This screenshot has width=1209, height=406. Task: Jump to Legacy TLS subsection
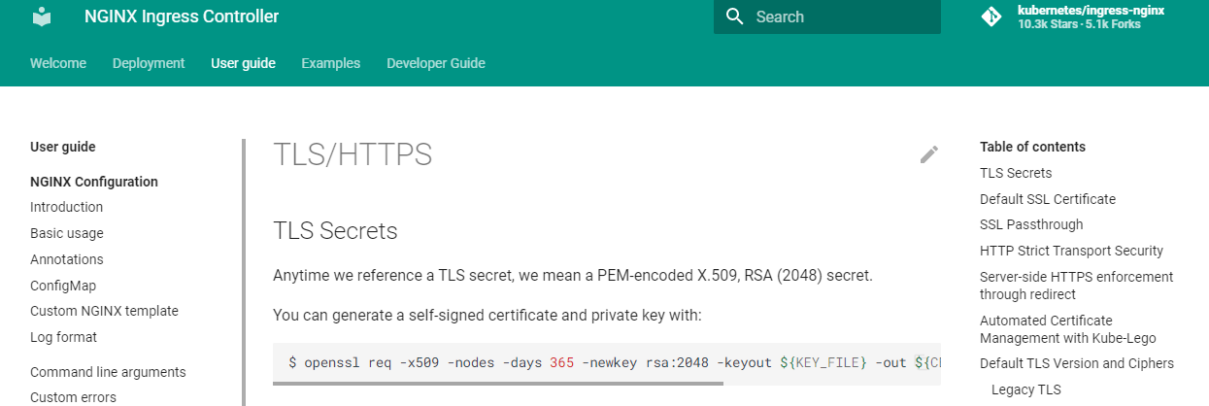click(x=1026, y=389)
